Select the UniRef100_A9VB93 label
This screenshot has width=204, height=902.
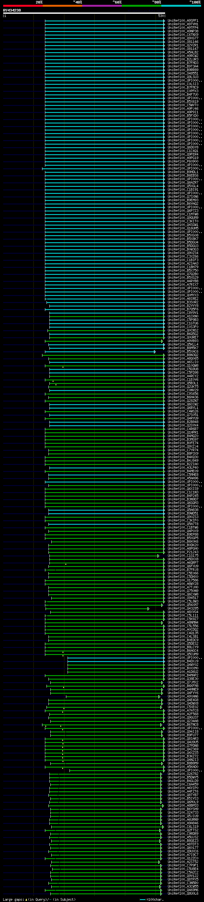point(183,341)
